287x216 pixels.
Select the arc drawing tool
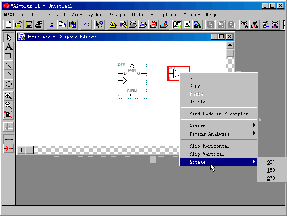8,74
